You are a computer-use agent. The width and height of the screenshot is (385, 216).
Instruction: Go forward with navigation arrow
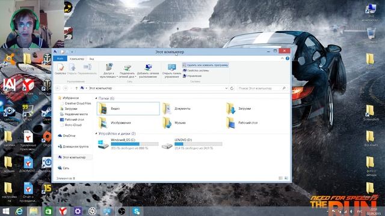66,88
